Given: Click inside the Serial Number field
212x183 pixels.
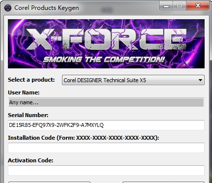Looking at the screenshot, I should 106,125.
